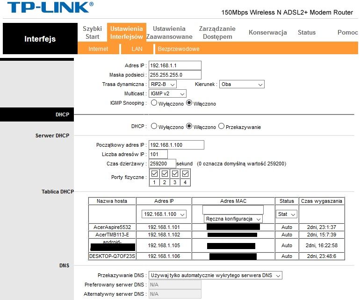
Task: Select the Ustawienia Interfejsów tab
Action: (127, 32)
